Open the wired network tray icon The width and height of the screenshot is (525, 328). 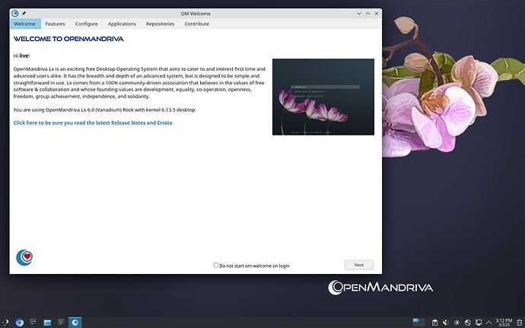(479, 323)
